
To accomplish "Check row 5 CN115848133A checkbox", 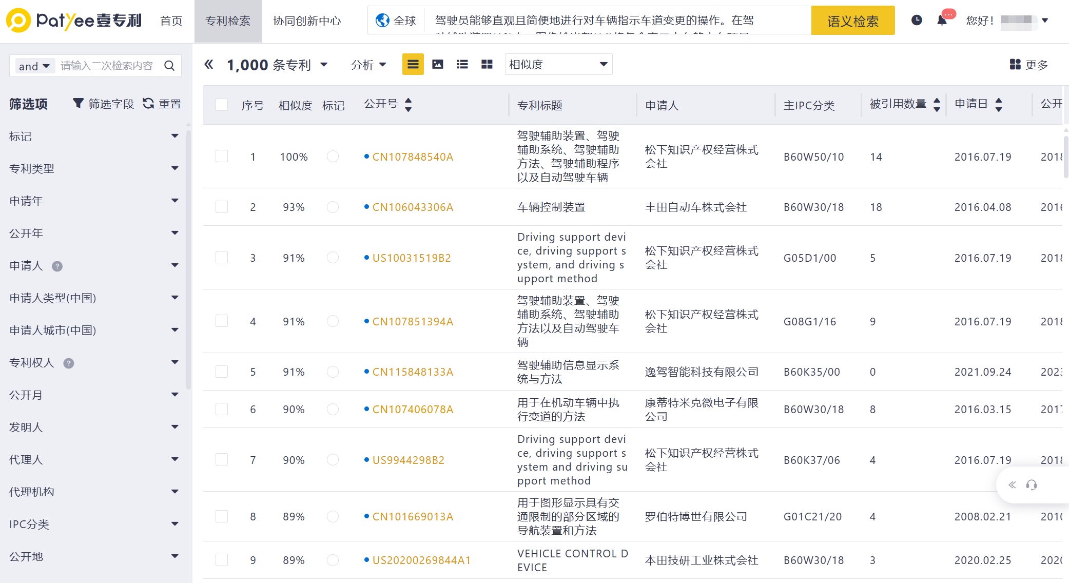I will point(222,371).
